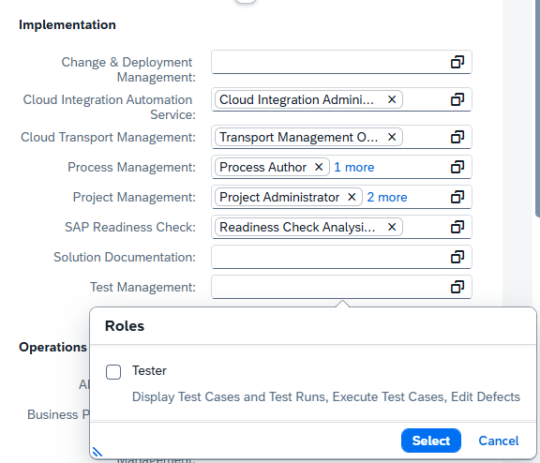Click the Operations section heading
Screen dimensions: 540x463
(x=52, y=347)
